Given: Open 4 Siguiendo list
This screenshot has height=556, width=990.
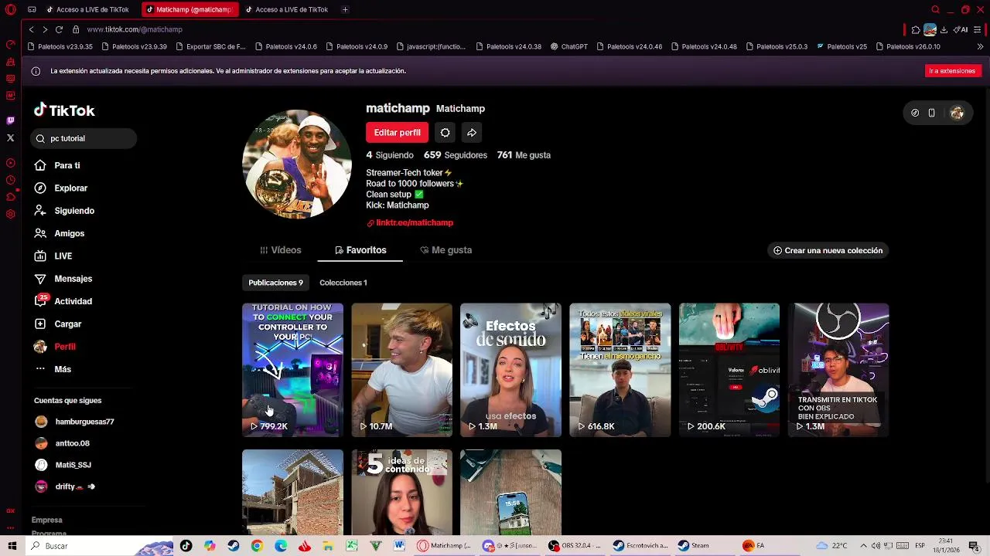Looking at the screenshot, I should tap(390, 155).
